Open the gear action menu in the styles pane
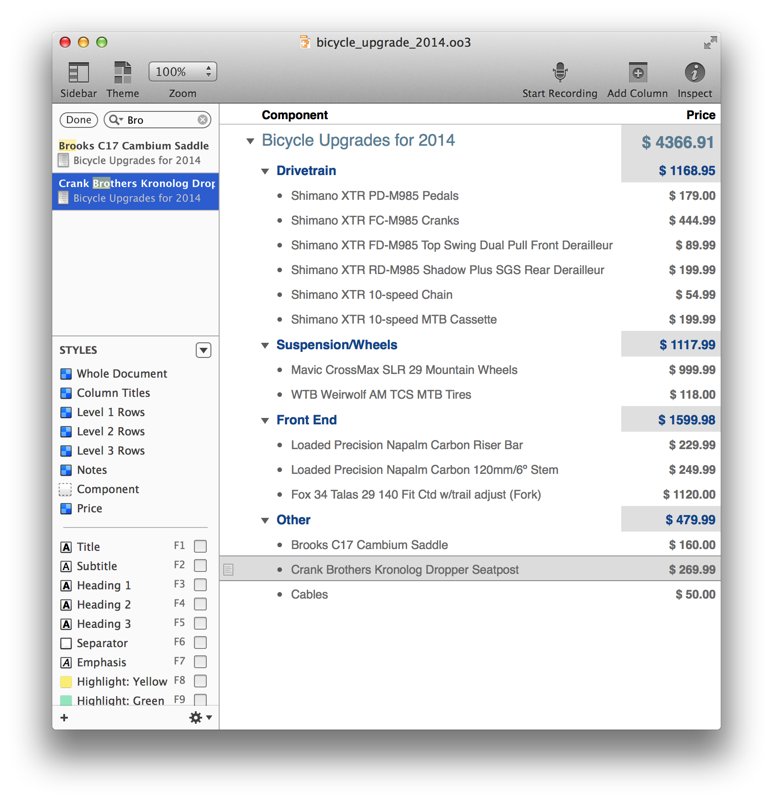This screenshot has height=802, width=773. click(x=200, y=718)
